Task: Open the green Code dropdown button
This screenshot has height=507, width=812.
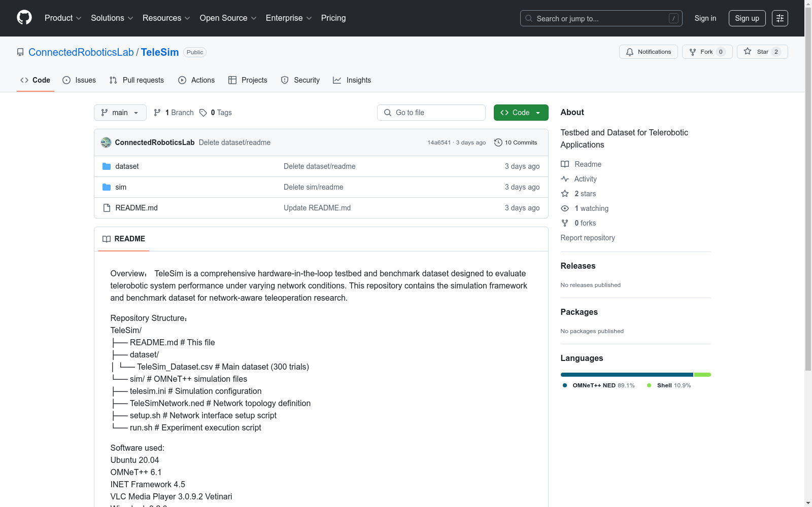Action: point(521,113)
